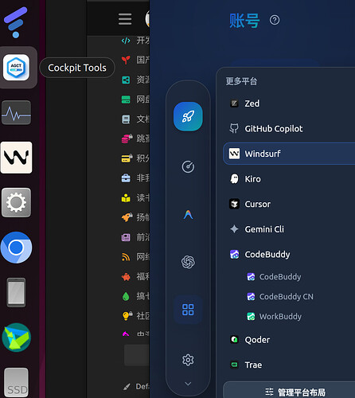The image size is (355, 398).
Task: Open the 资源 share-icon item in background menu
Action: pyautogui.click(x=135, y=80)
